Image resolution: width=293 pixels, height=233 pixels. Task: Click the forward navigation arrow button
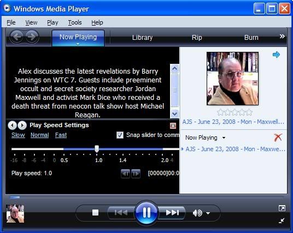(x=32, y=37)
